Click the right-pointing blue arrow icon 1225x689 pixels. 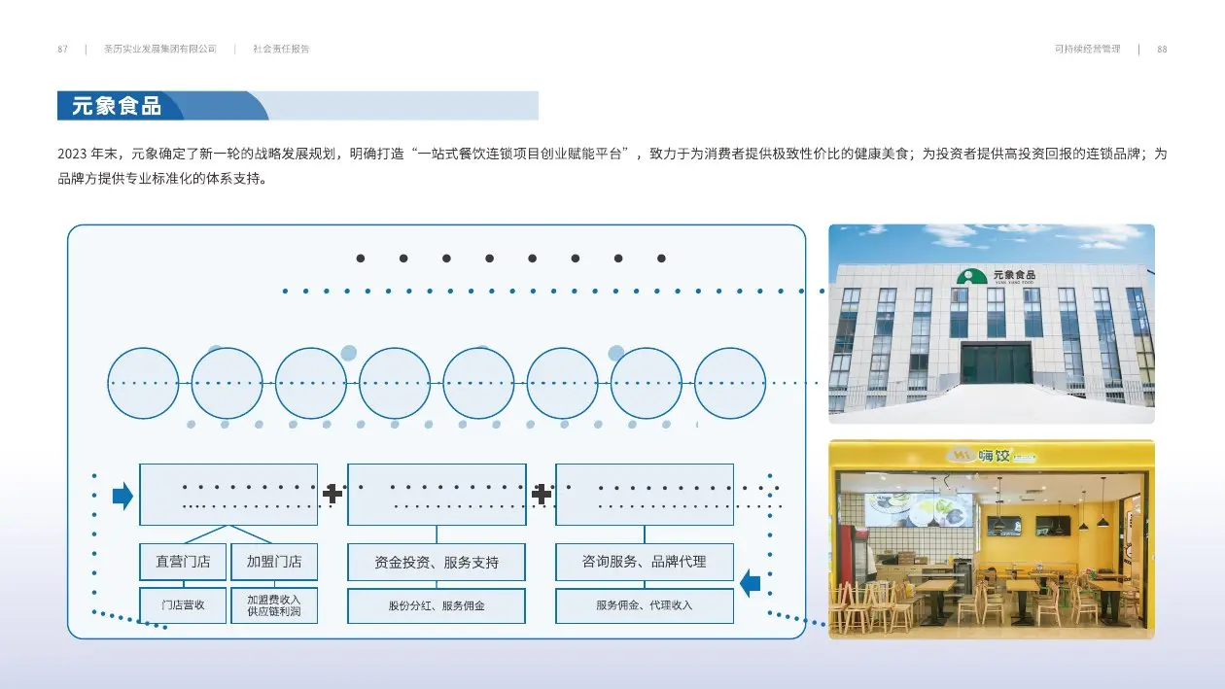(x=122, y=496)
